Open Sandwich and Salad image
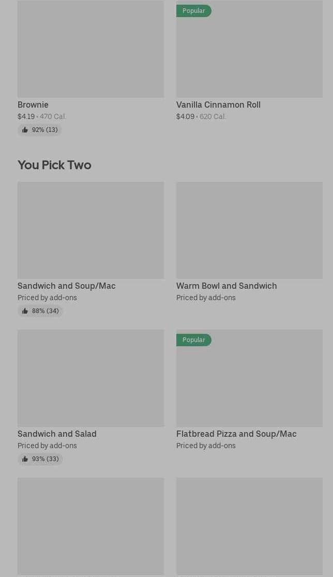333x577 pixels. pos(90,378)
